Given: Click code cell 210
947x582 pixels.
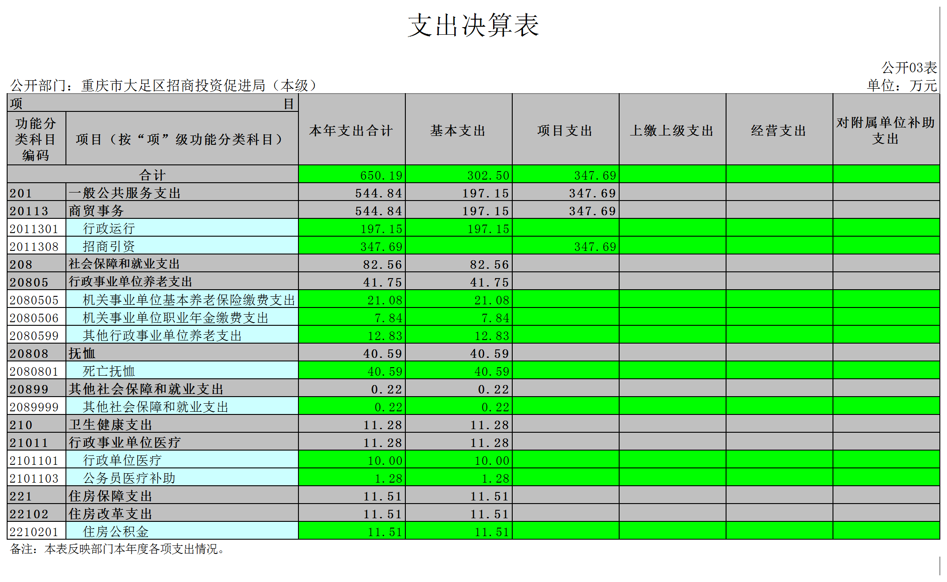Looking at the screenshot, I should (x=37, y=424).
